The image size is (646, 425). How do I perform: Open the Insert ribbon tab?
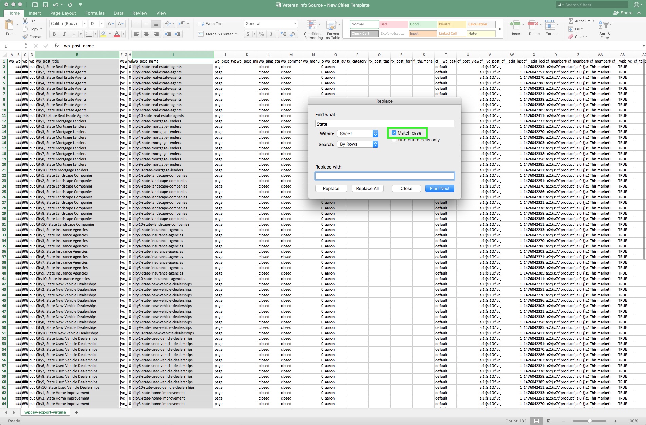click(35, 13)
